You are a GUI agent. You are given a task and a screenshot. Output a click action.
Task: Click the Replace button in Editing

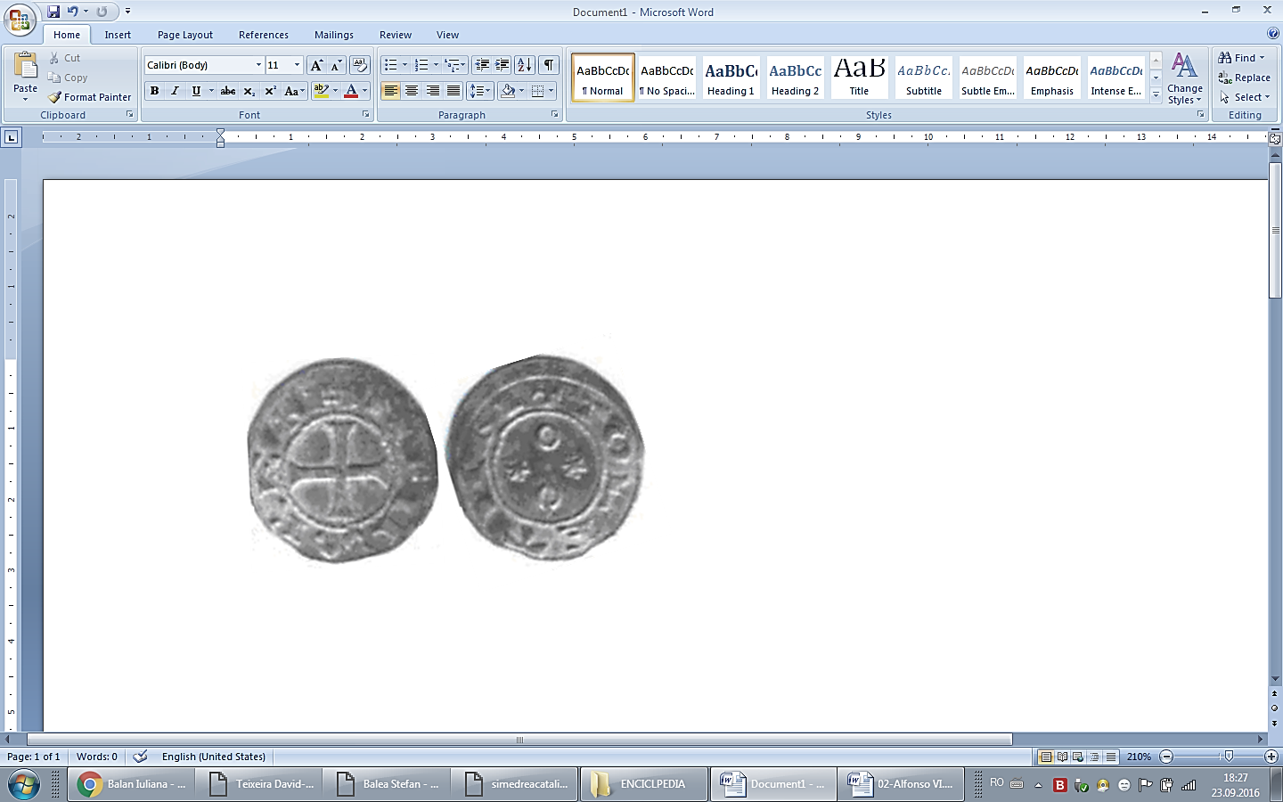click(x=1245, y=78)
